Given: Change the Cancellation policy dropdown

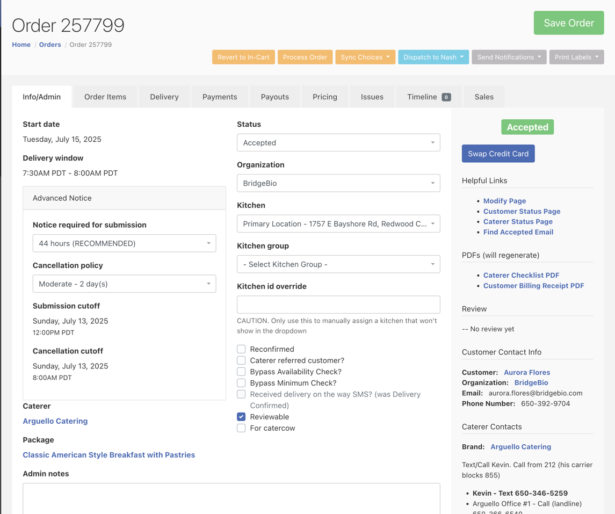Looking at the screenshot, I should coord(124,284).
